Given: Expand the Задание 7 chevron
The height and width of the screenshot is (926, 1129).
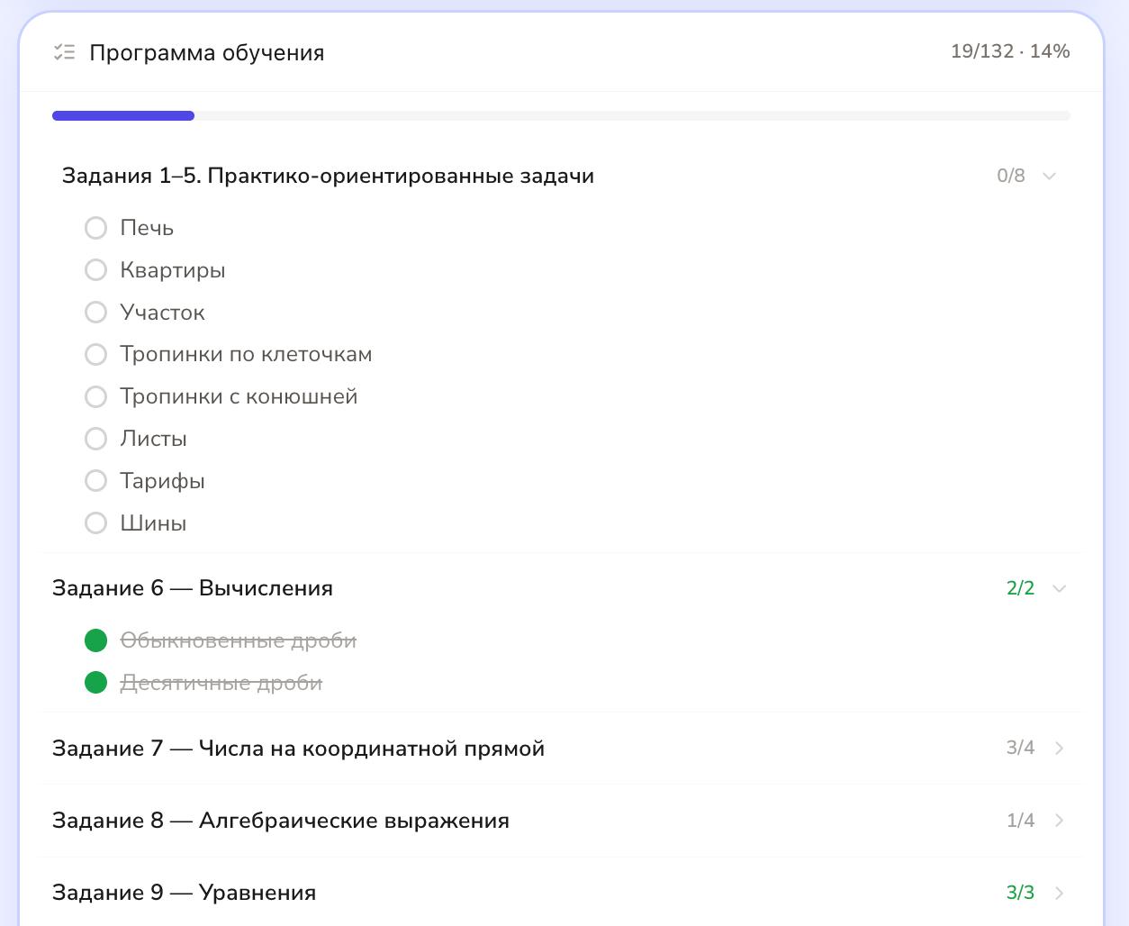Looking at the screenshot, I should (1059, 749).
